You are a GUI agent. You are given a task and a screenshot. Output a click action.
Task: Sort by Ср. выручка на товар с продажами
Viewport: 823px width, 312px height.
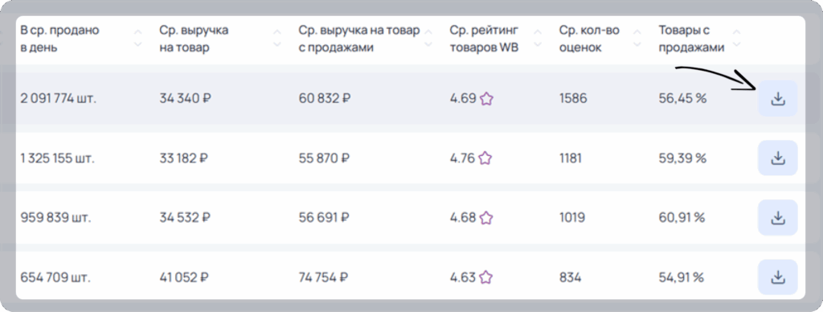(428, 39)
